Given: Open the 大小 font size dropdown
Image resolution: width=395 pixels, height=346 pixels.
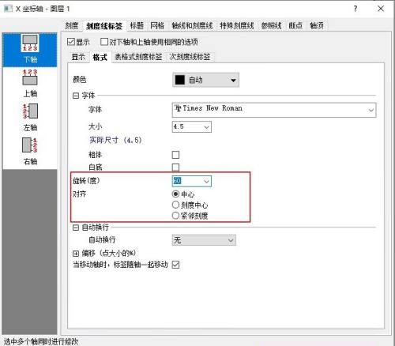Looking at the screenshot, I should 206,127.
